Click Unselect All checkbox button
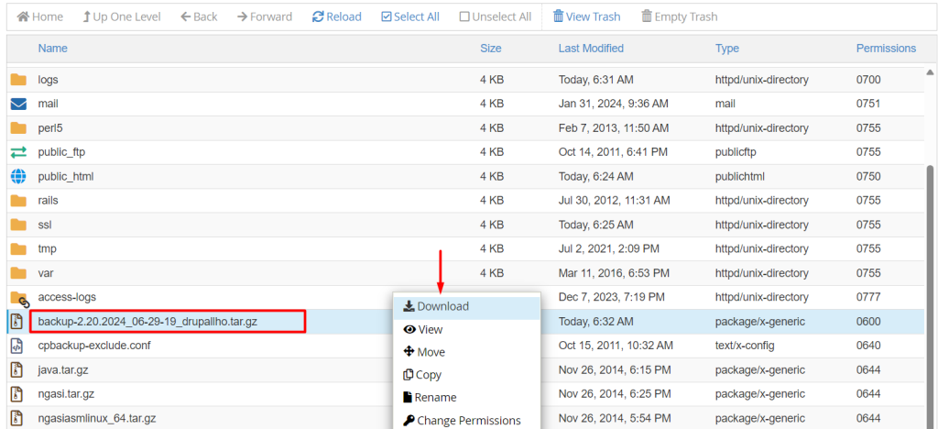Image resolution: width=938 pixels, height=429 pixels. coord(495,16)
